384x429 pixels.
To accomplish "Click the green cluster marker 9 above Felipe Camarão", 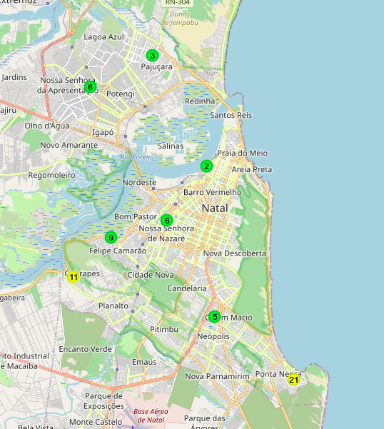I will [x=111, y=238].
